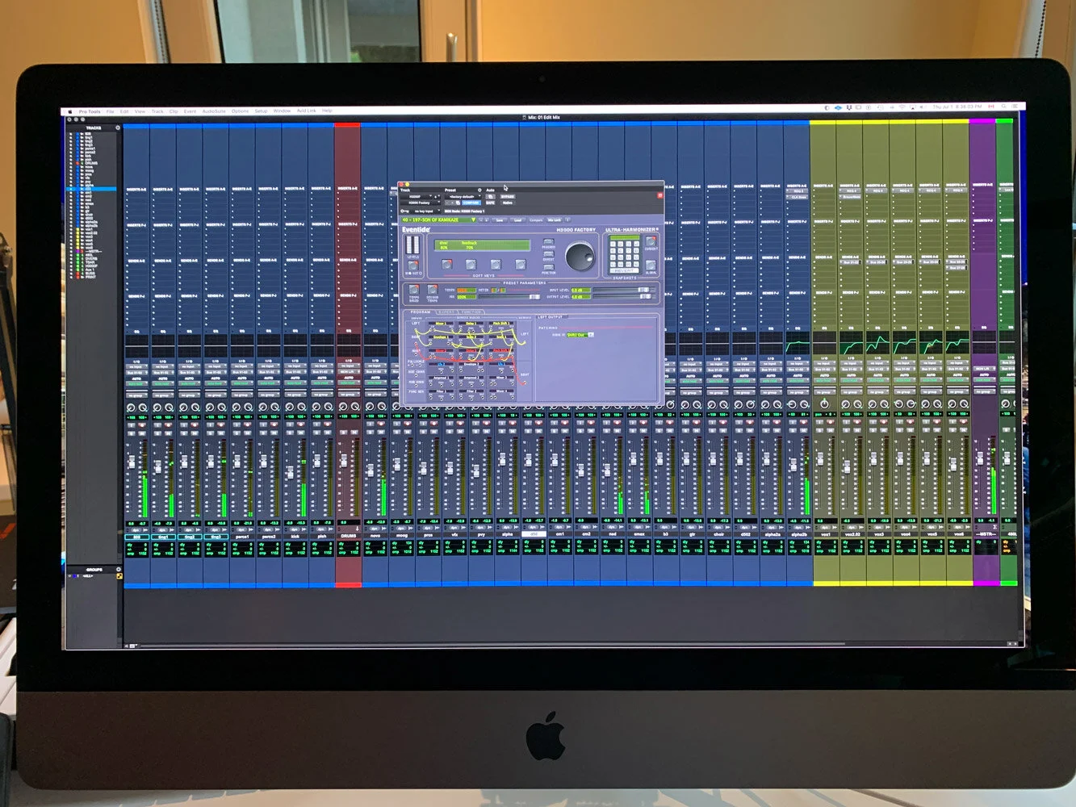This screenshot has width=1076, height=807.
Task: Open the SON OF KAMIKAZE preset dropdown
Action: pyautogui.click(x=439, y=220)
